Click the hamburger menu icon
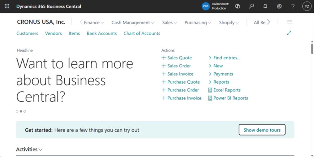The image size is (314, 157). pyautogui.click(x=290, y=22)
